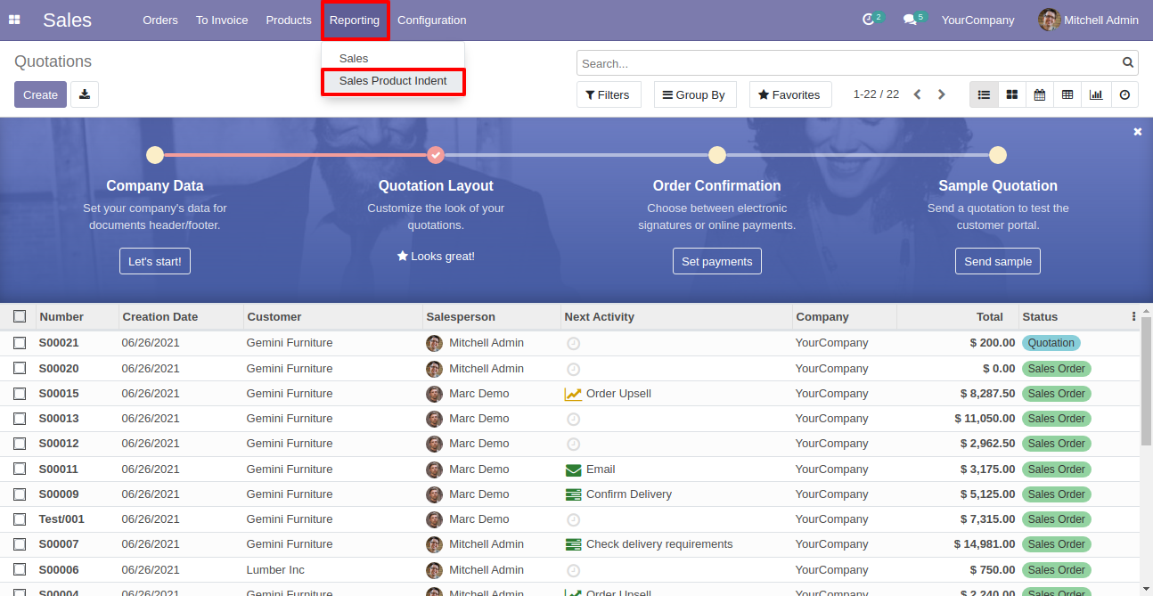
Task: Open the Favorites dropdown
Action: click(790, 94)
